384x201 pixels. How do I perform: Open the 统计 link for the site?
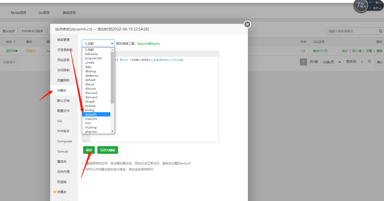click(x=345, y=51)
